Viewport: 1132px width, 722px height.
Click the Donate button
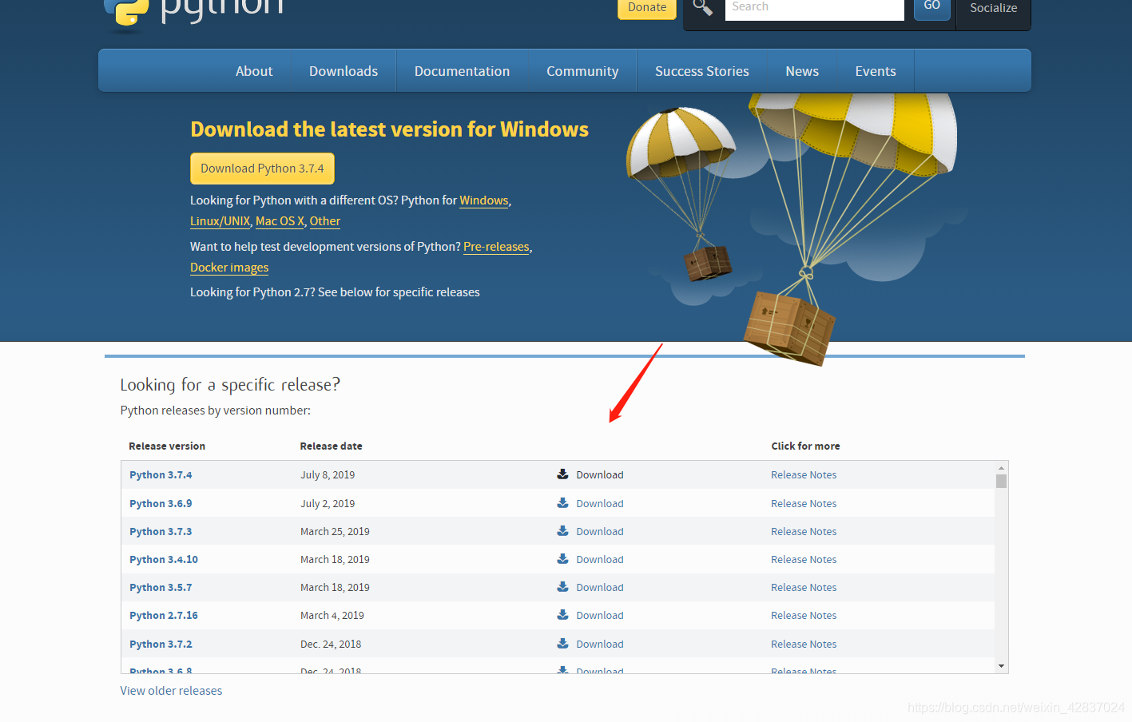pyautogui.click(x=647, y=8)
